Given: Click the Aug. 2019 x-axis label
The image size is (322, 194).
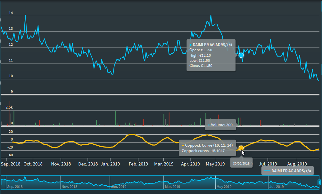Looking at the screenshot, I should (297, 164).
